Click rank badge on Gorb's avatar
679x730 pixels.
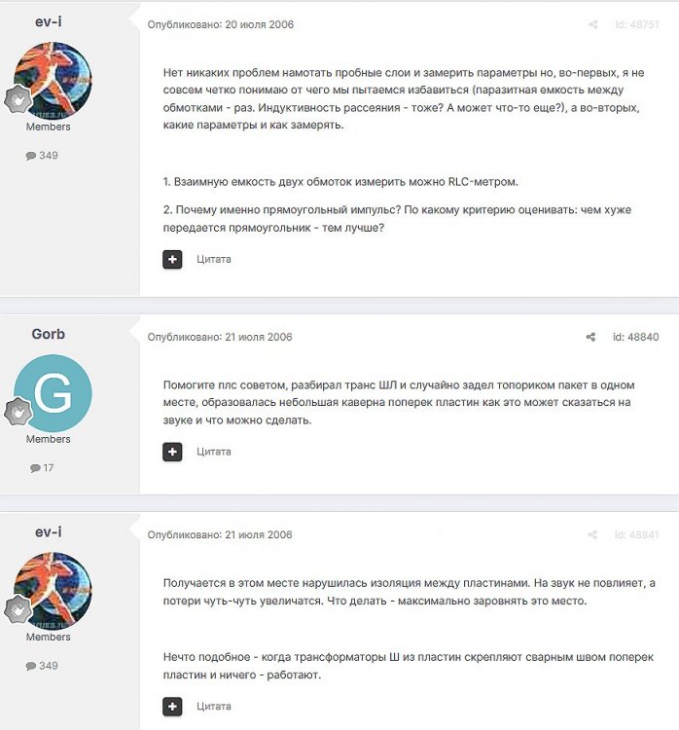click(x=18, y=412)
